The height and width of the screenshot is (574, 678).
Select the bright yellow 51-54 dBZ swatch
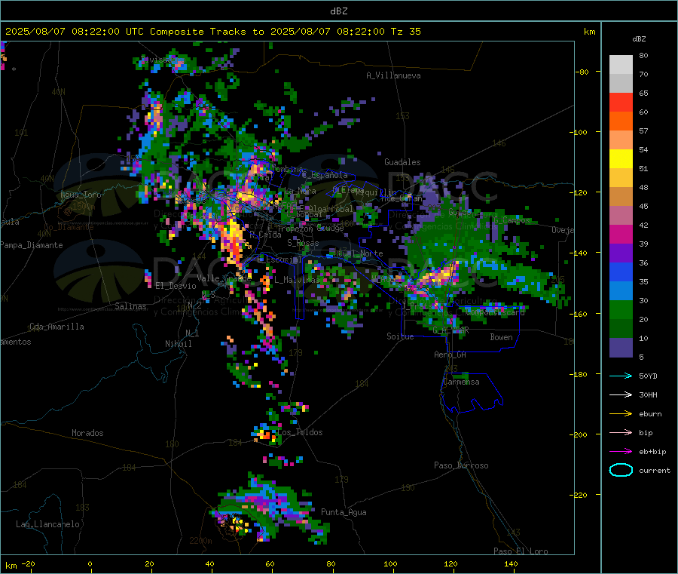coord(621,159)
